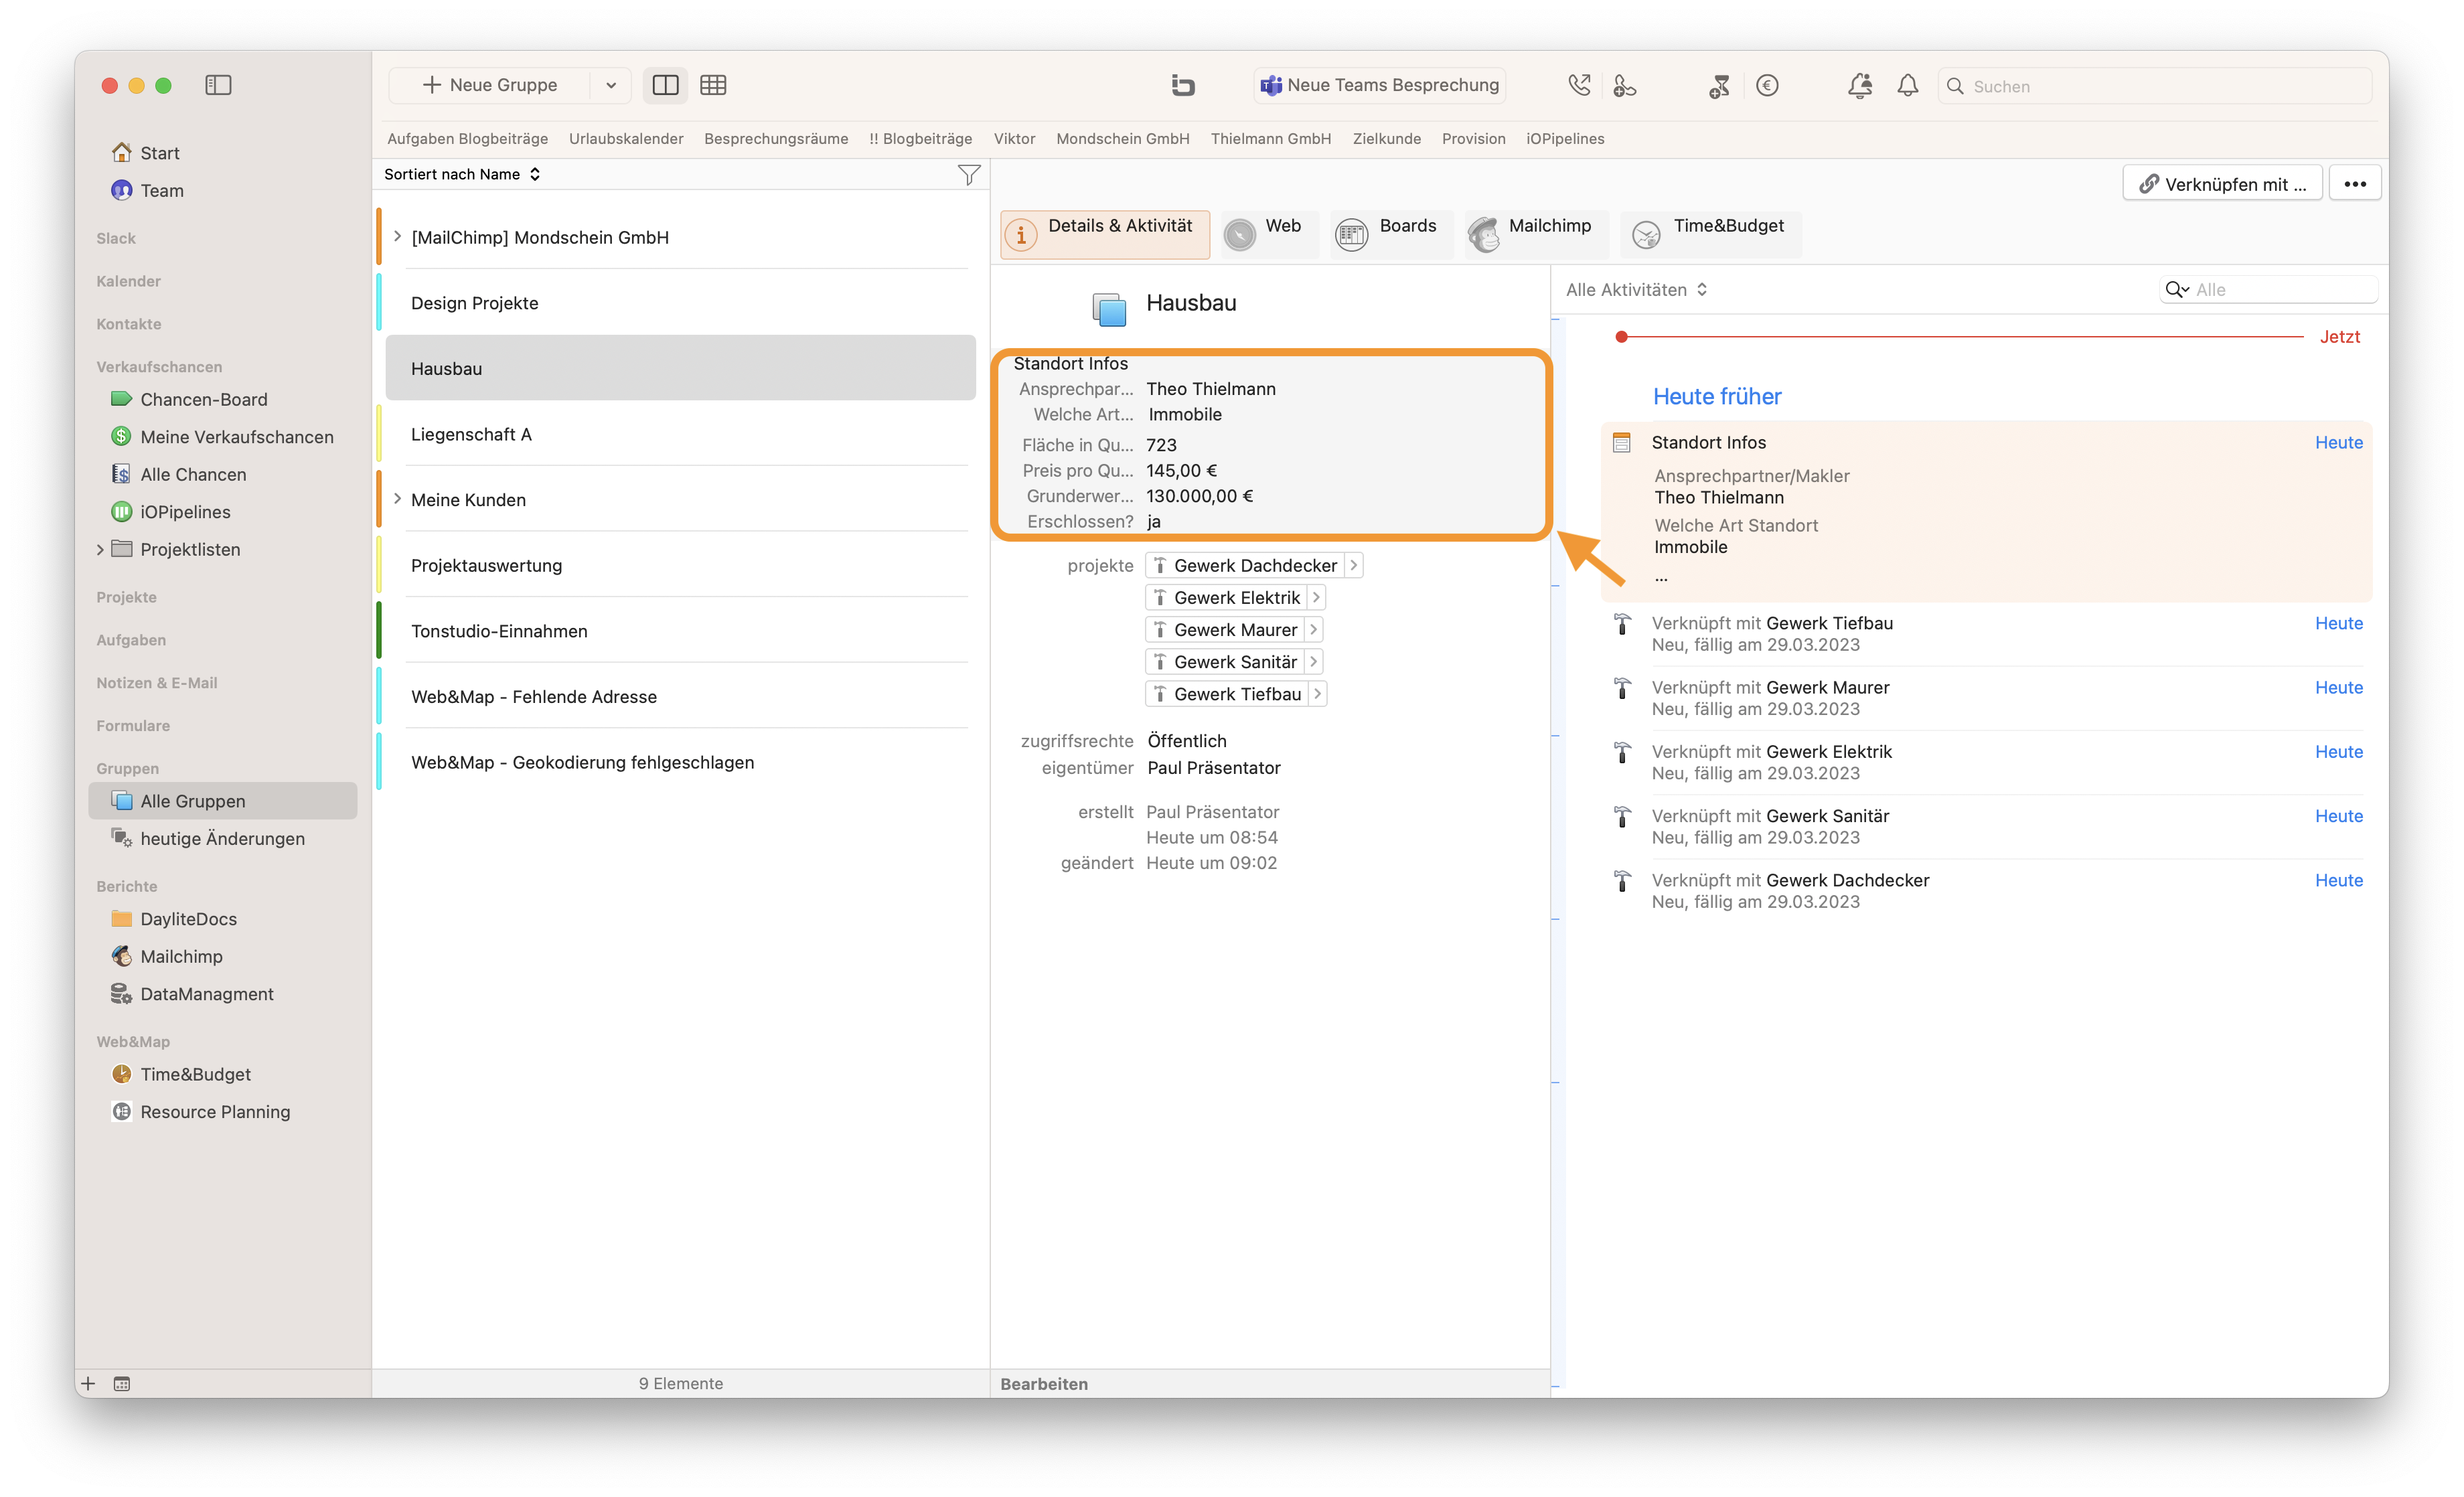Switch to Time&Budget tab
The height and width of the screenshot is (1497, 2464).
[x=1710, y=234]
